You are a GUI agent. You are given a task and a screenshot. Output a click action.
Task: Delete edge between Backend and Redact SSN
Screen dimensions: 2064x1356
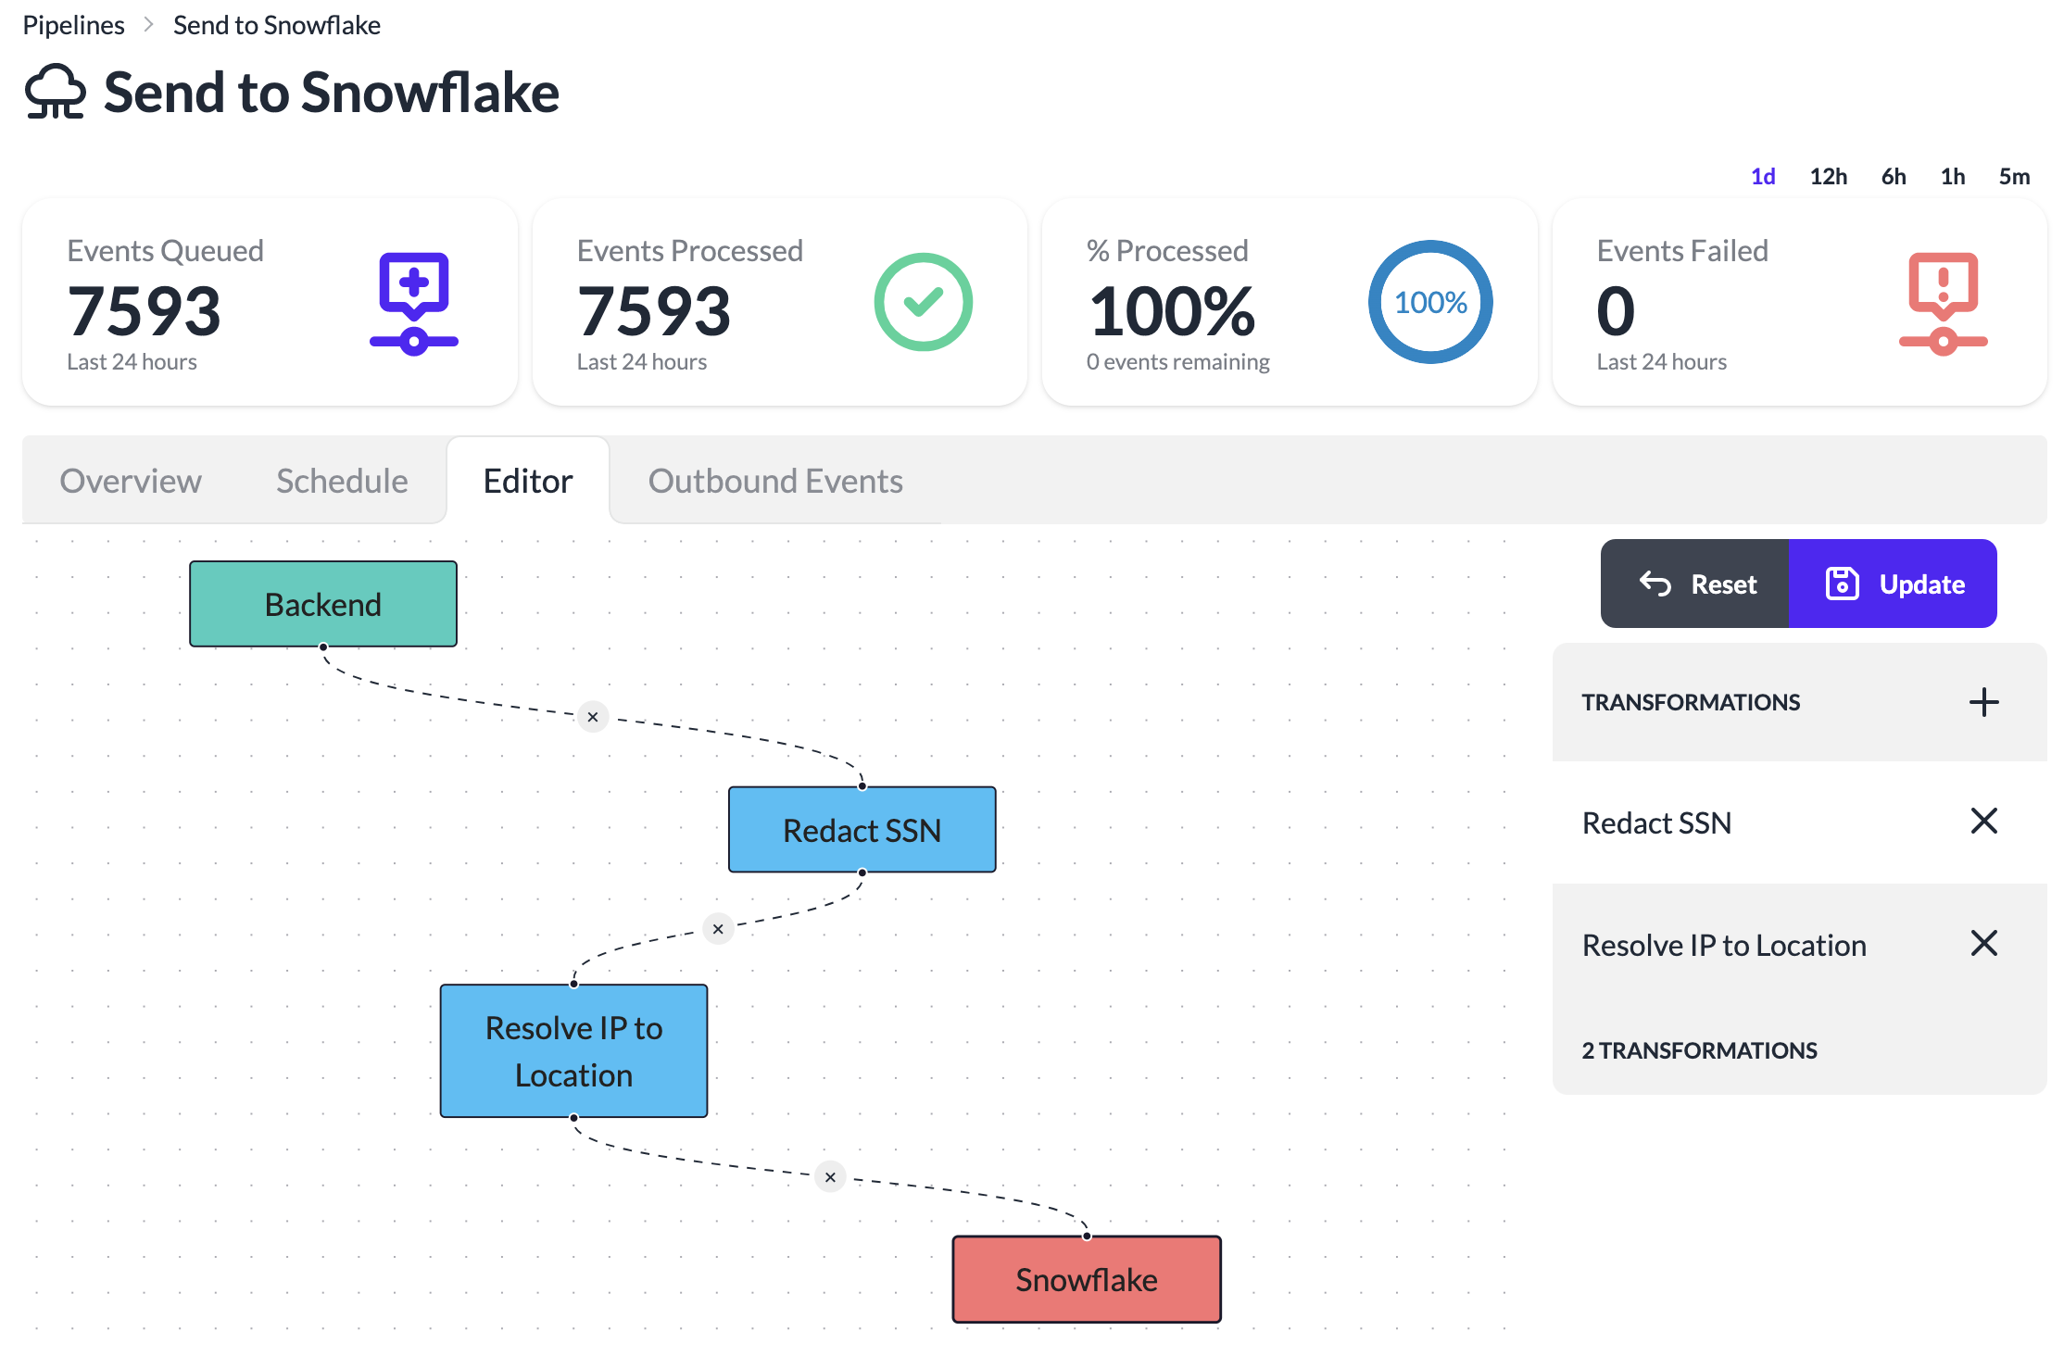click(593, 717)
